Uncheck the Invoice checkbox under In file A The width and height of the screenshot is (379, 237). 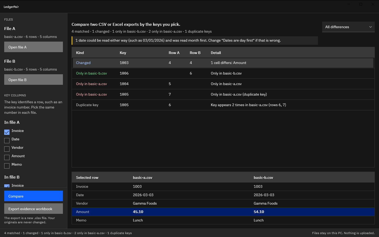(x=7, y=132)
